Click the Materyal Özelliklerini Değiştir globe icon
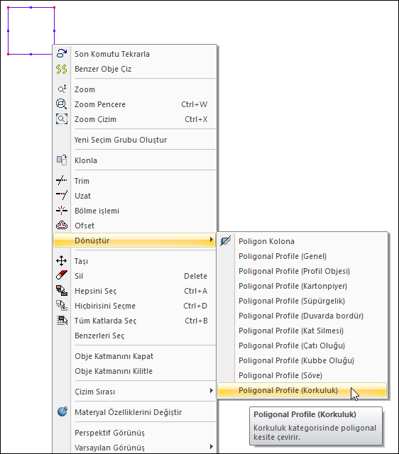This screenshot has width=399, height=454. point(62,411)
